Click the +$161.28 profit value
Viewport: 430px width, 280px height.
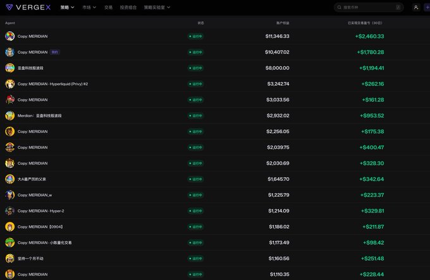373,100
